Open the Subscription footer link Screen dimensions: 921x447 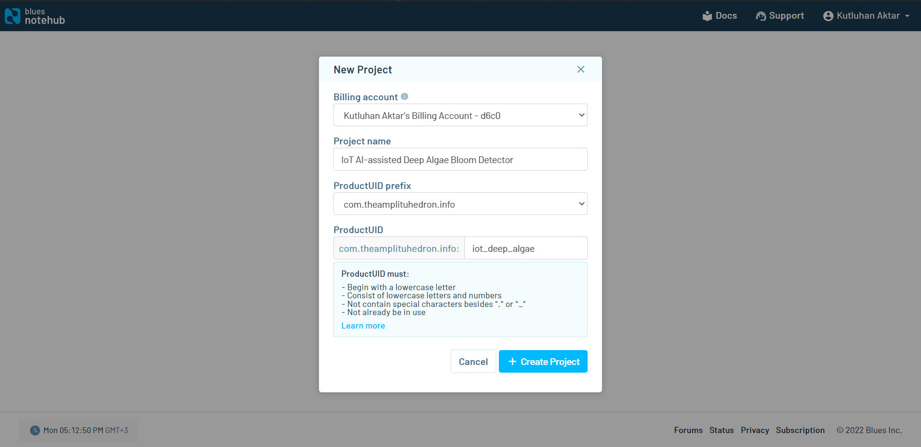tap(800, 430)
